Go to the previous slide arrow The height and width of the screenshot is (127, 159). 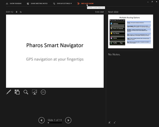click(x=41, y=120)
